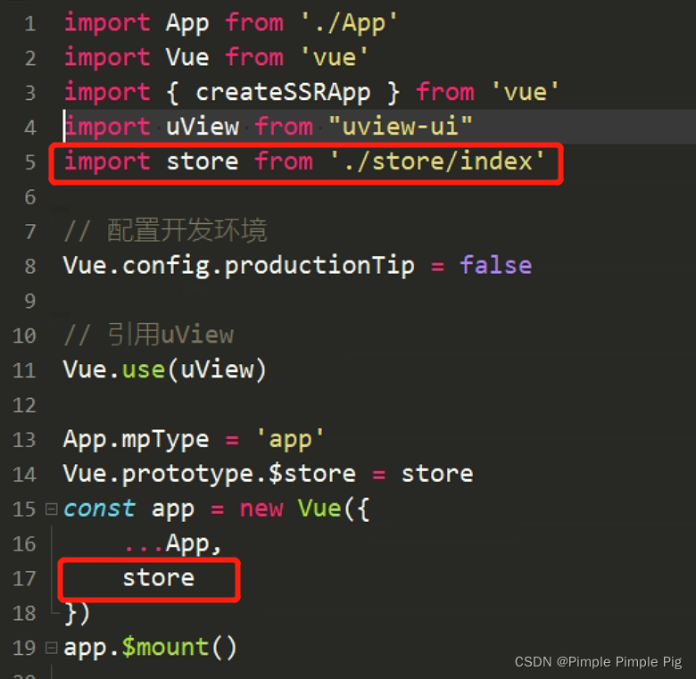Collapse the fold marker on line 15

click(x=52, y=509)
